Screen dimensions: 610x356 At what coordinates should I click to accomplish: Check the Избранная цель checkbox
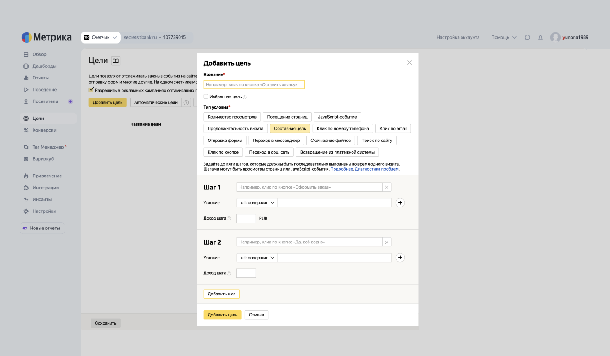point(206,97)
